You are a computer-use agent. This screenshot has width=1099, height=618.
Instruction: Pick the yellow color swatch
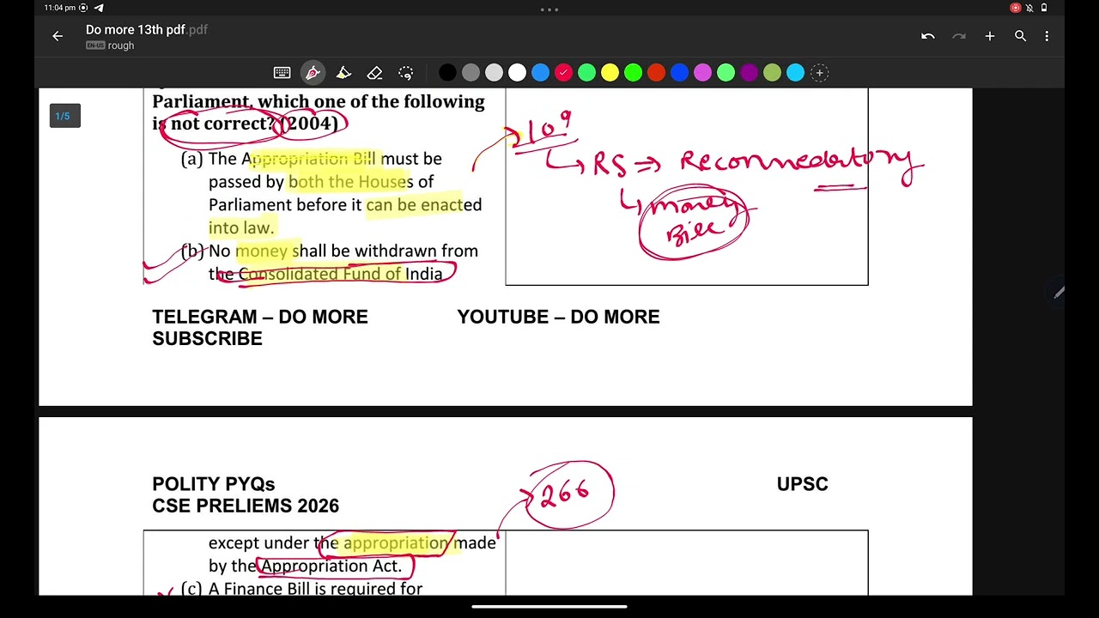610,73
